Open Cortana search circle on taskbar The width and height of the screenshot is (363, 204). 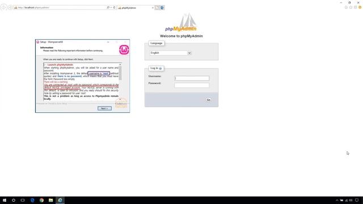pos(14,200)
